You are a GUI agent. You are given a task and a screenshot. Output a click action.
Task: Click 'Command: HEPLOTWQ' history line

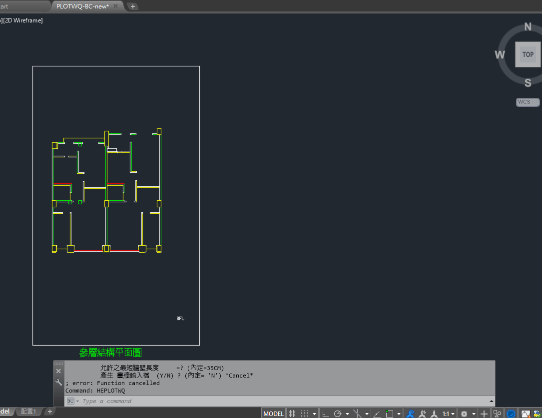pyautogui.click(x=95, y=391)
